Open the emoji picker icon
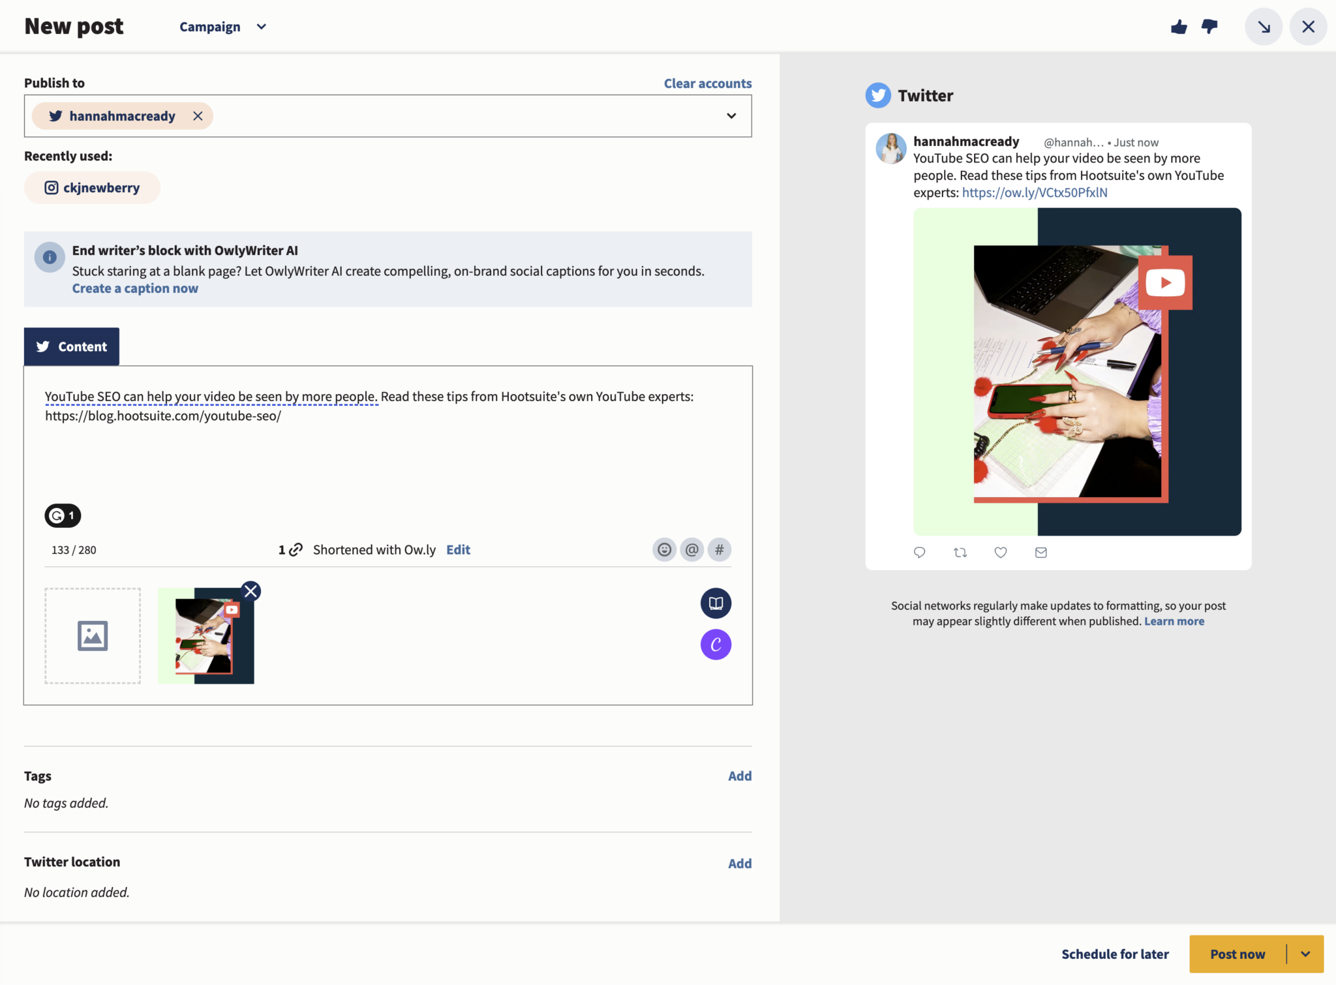 click(x=664, y=550)
